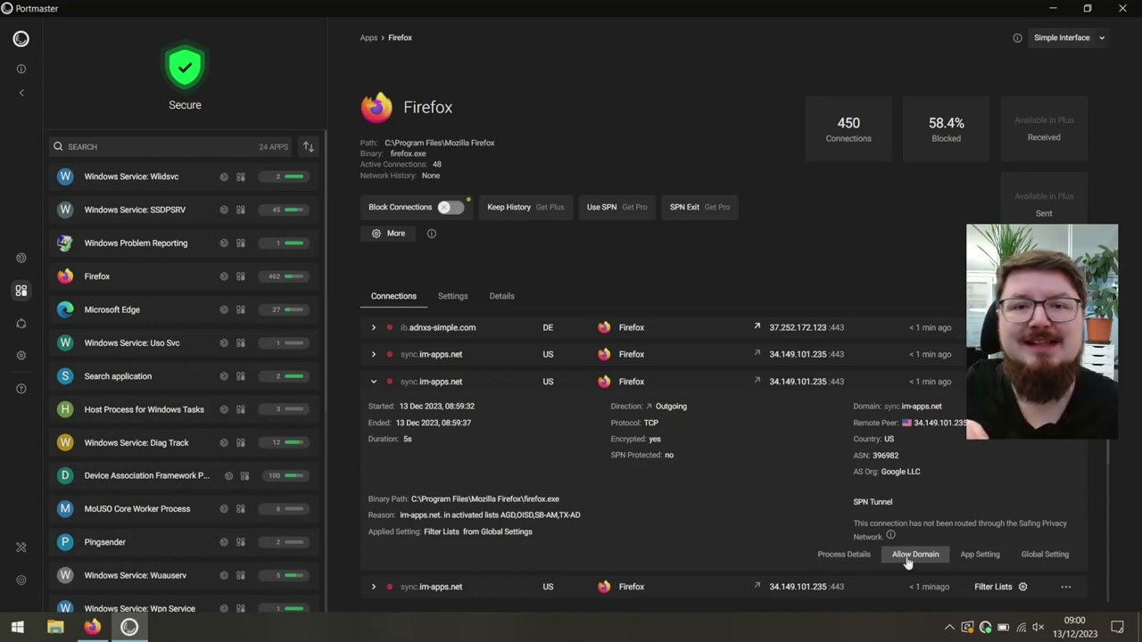This screenshot has height=642, width=1142.
Task: Switch to the Settings tab
Action: pos(452,296)
